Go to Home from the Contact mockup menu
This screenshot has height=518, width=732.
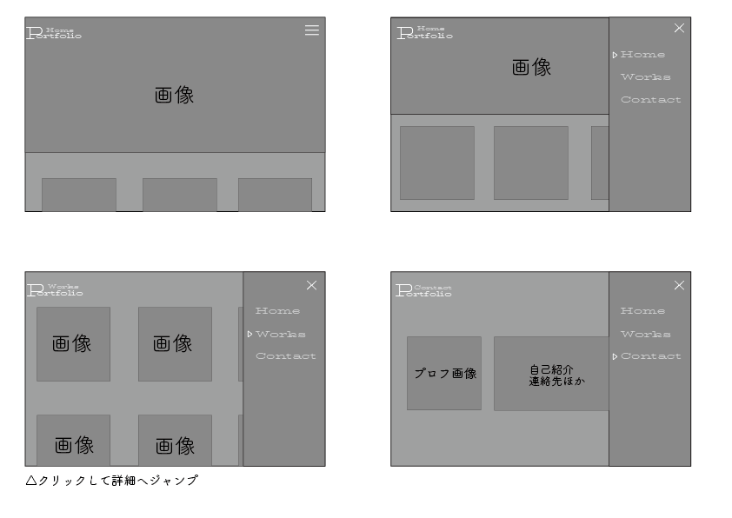point(642,311)
